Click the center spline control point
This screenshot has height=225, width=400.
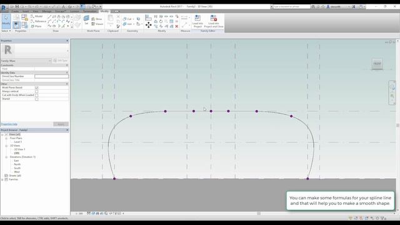[211, 111]
